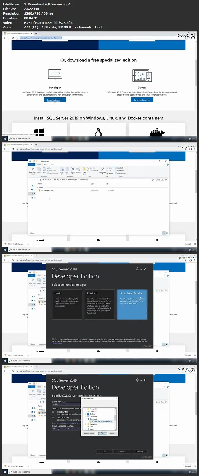Select the Custom installation type tile

[99, 304]
